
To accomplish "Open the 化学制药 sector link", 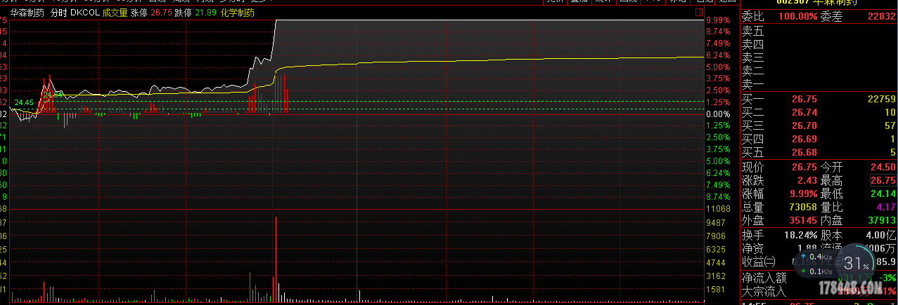I will 236,13.
